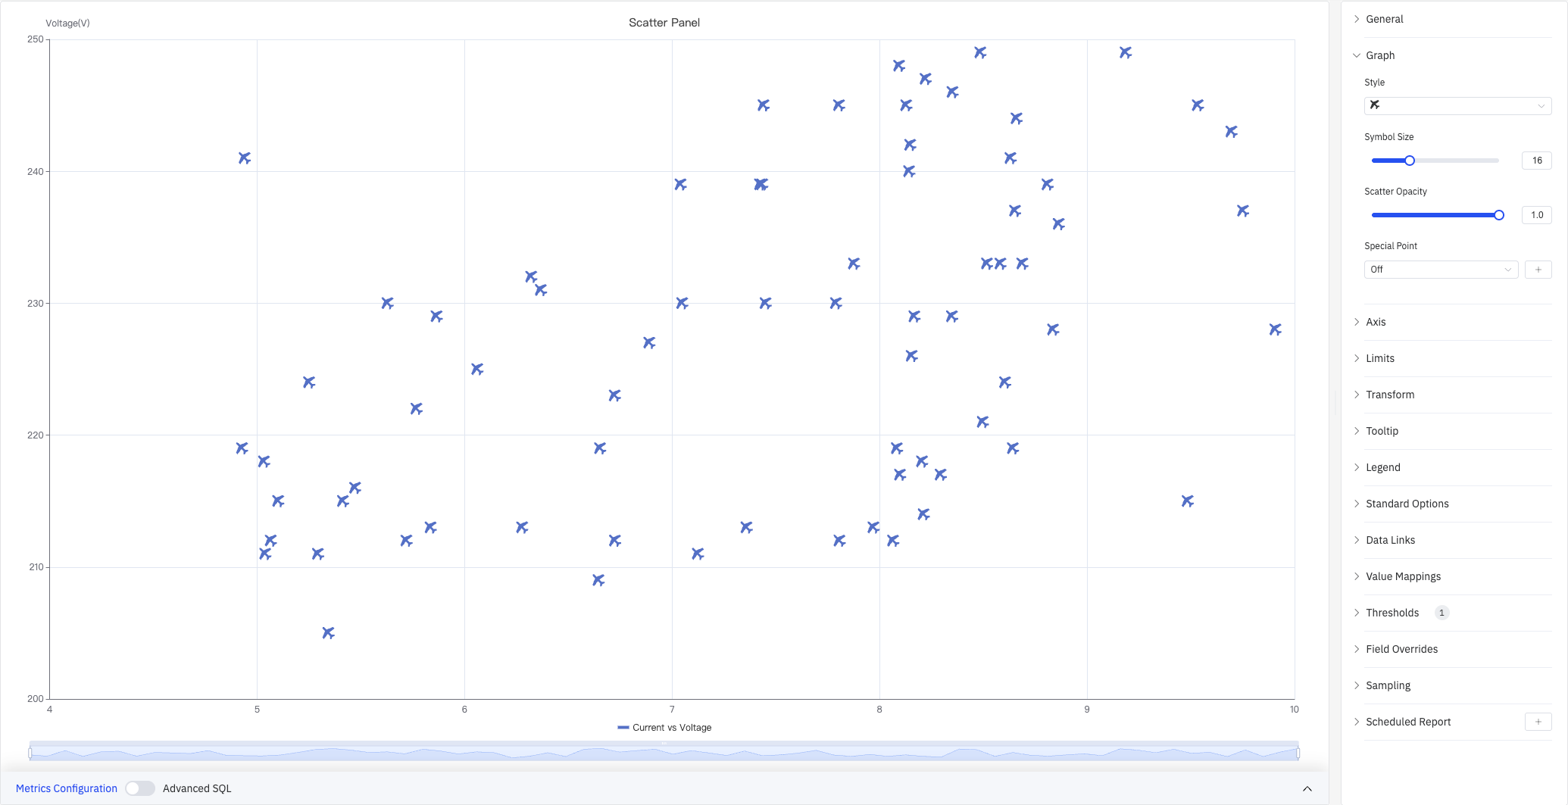
Task: Toggle the Current vs Voltage legend series
Action: [664, 728]
